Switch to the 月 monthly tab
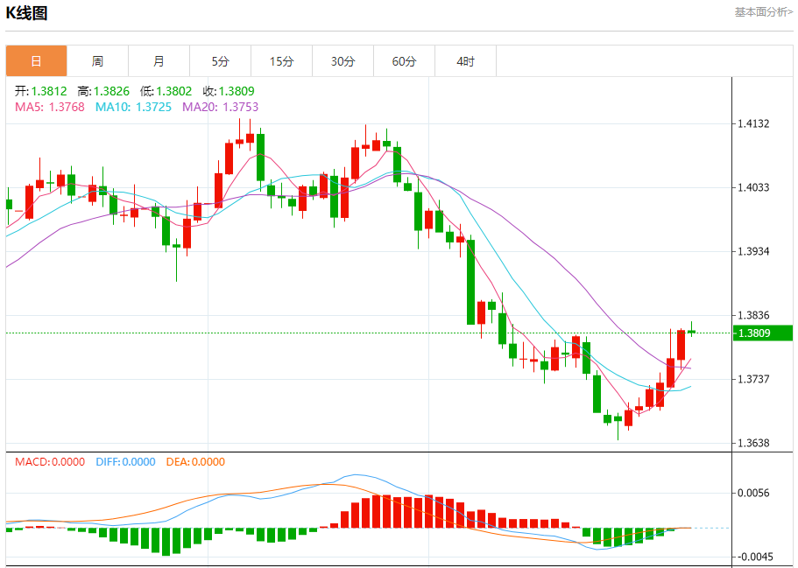798x568 pixels. (x=159, y=61)
